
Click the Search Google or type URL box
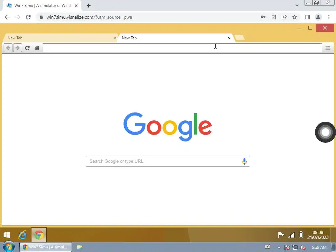[168, 161]
